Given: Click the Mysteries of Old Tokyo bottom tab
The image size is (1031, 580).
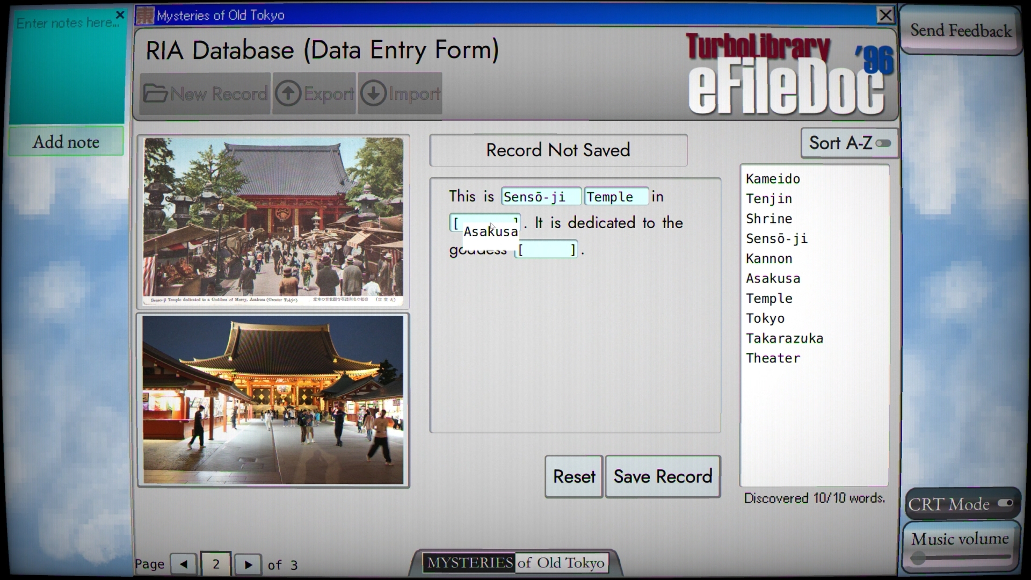Looking at the screenshot, I should 515,563.
